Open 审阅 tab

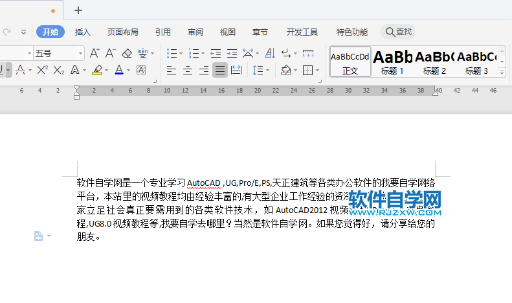point(195,32)
